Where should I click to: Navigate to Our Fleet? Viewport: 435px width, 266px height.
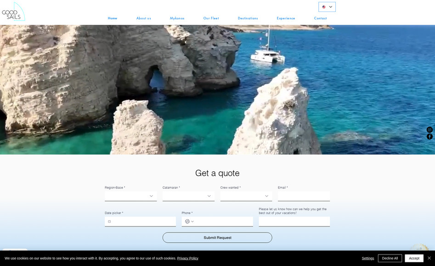point(211,18)
